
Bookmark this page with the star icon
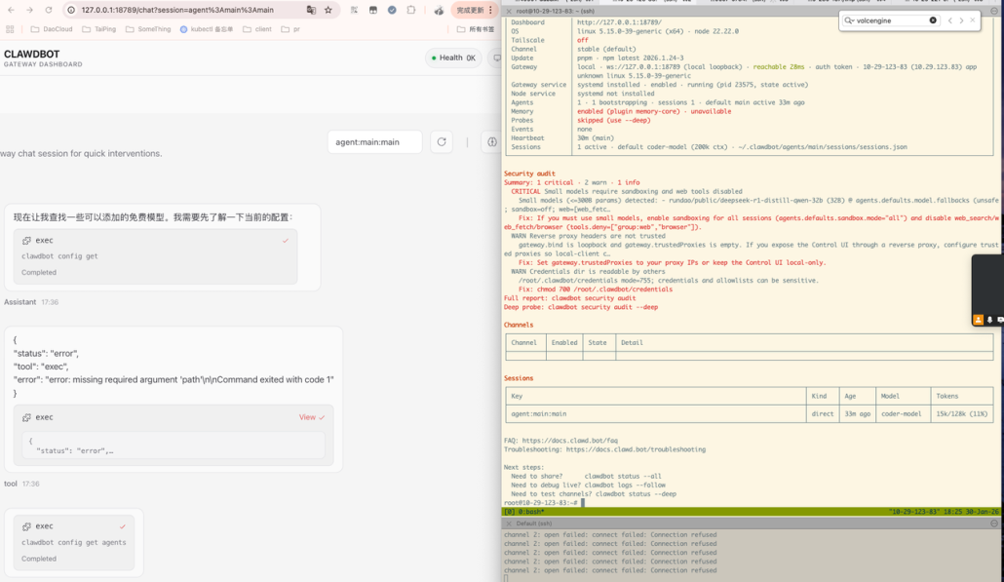(x=328, y=10)
